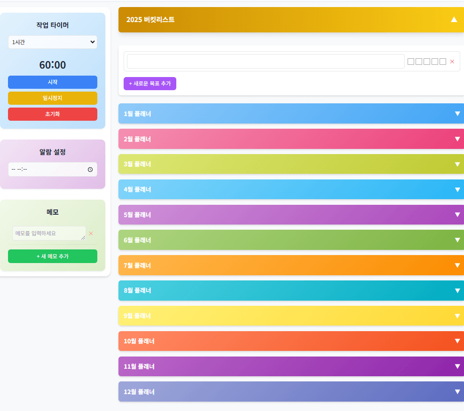Image resolution: width=464 pixels, height=411 pixels.
Task: Remove the bucket list goal with X icon
Action: coord(452,62)
